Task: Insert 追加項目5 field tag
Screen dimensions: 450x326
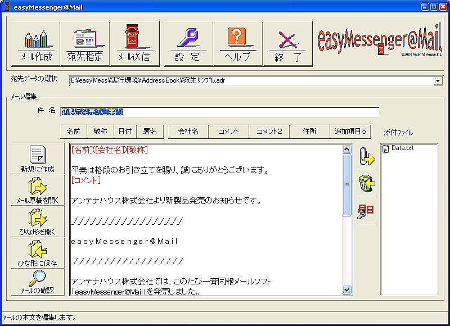Action: [x=350, y=132]
